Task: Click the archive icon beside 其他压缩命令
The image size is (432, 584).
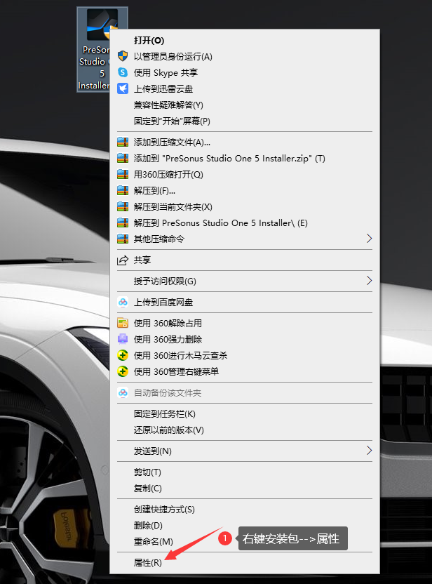Action: point(123,239)
